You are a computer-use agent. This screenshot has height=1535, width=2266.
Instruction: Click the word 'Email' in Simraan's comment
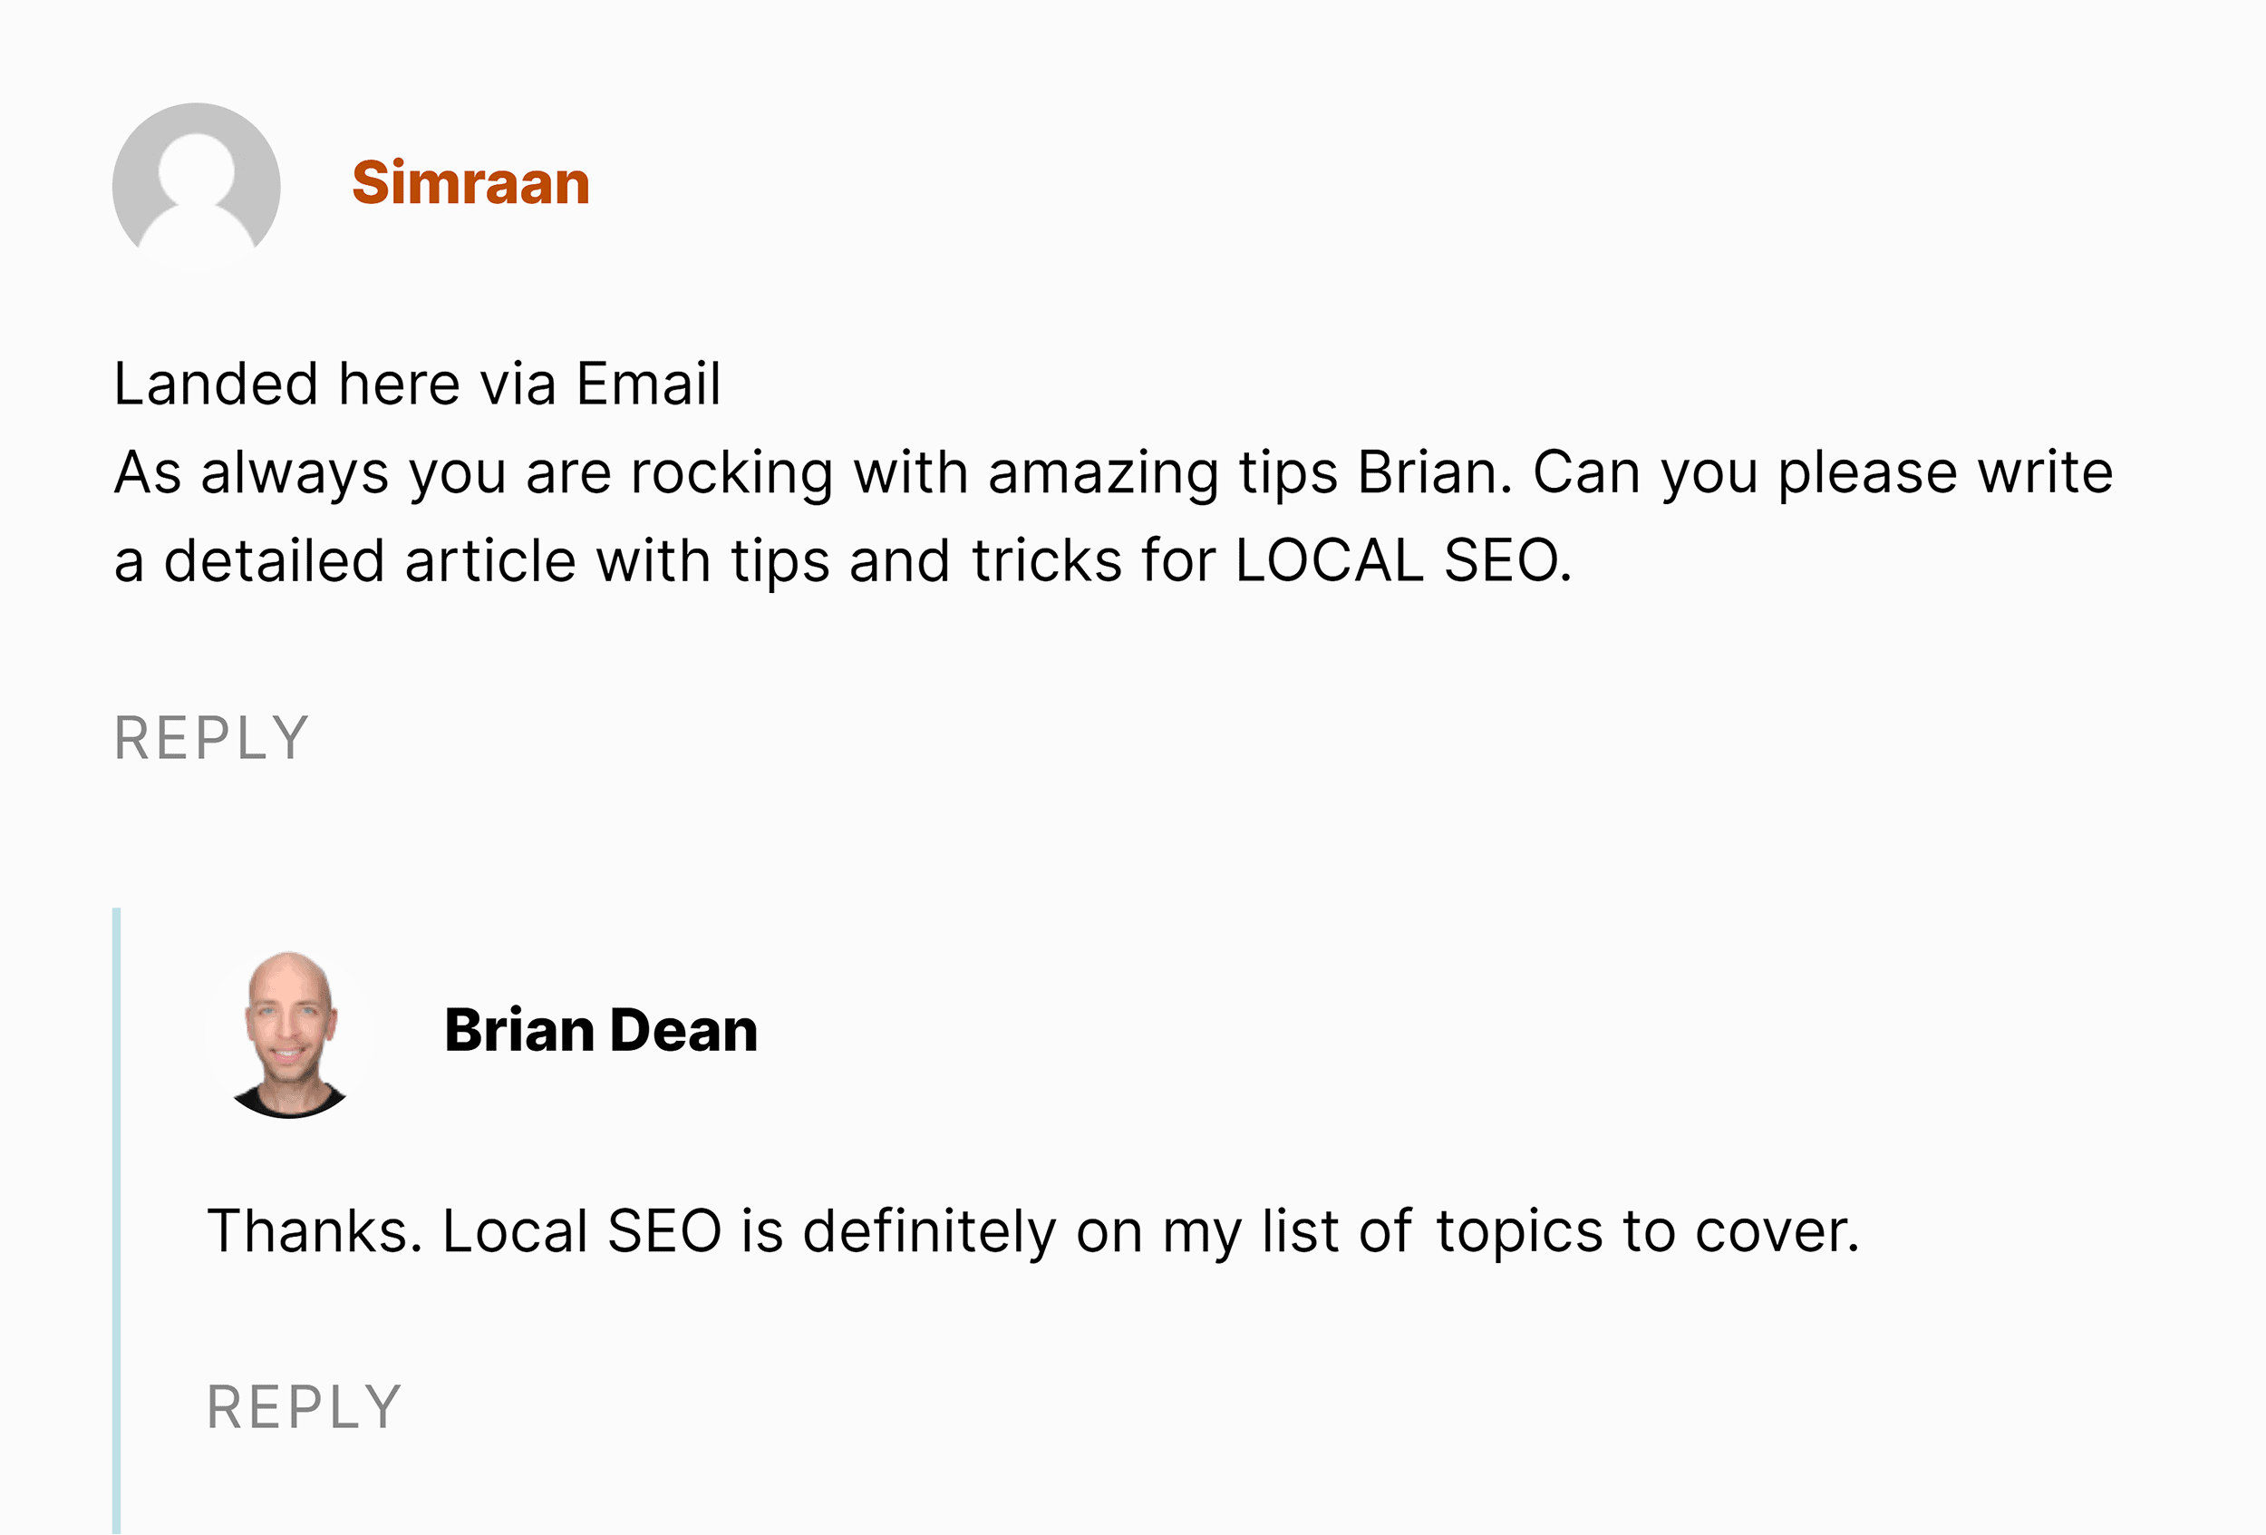648,384
